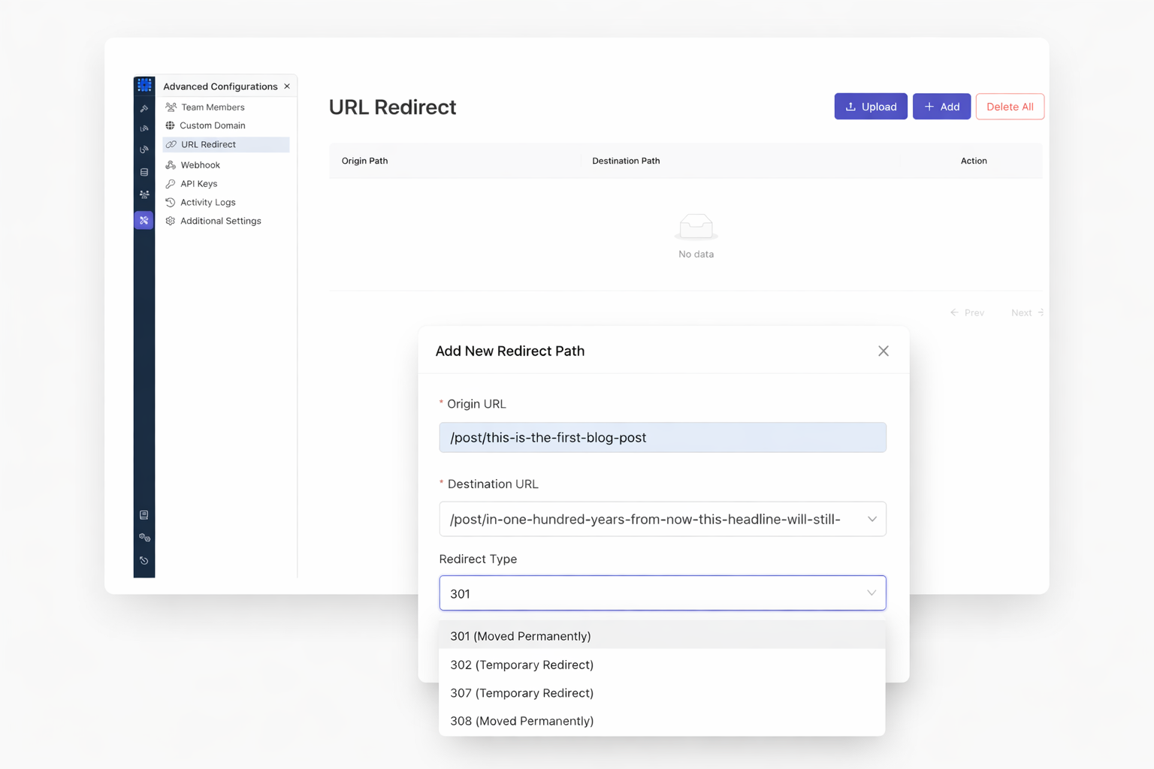Go to API Keys menu item
Screen dimensions: 1154x769
pyautogui.click(x=198, y=184)
